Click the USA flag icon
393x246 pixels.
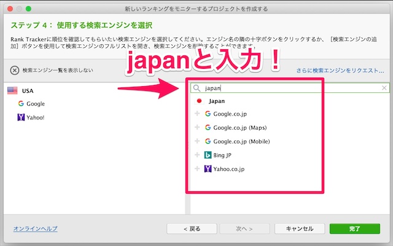coord(12,90)
